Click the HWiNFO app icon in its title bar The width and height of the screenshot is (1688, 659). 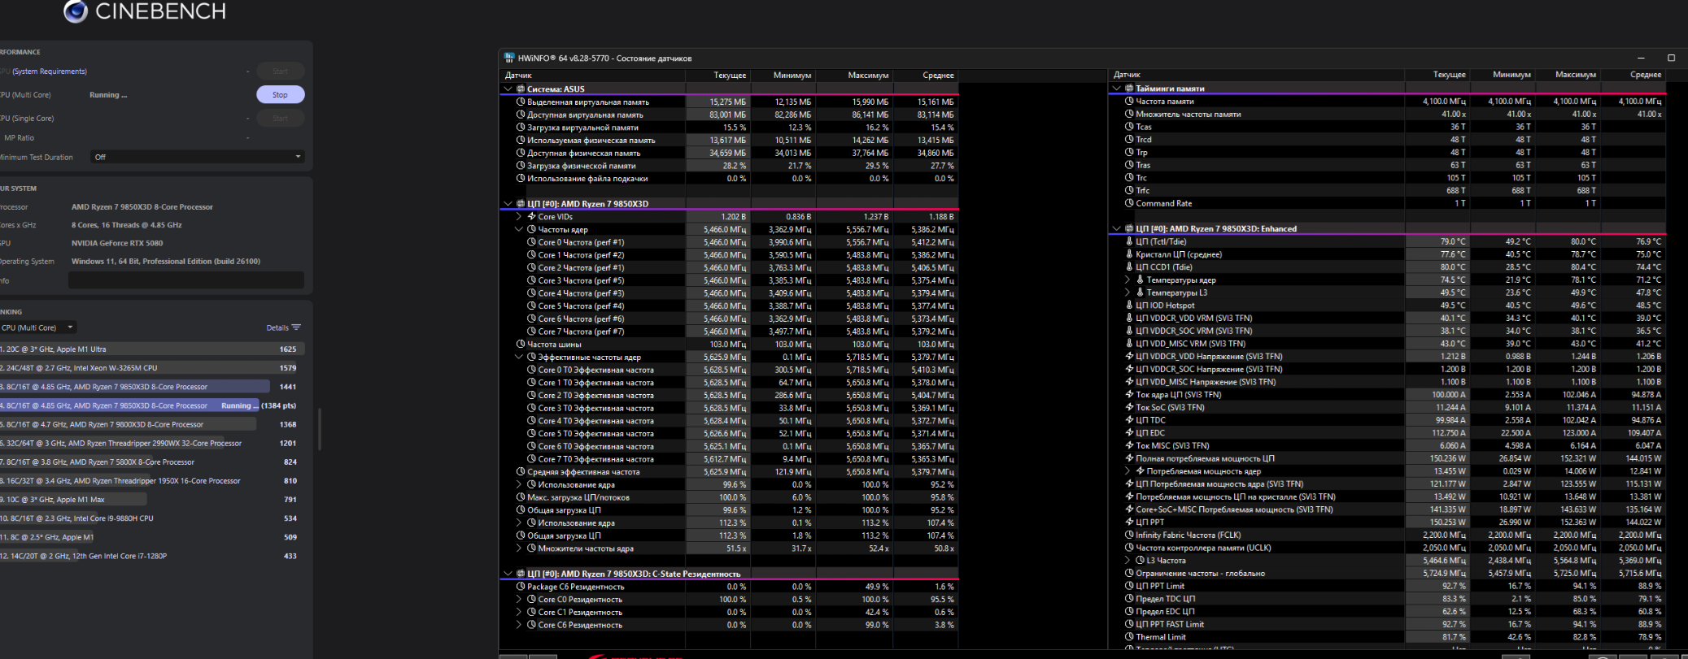coord(509,58)
